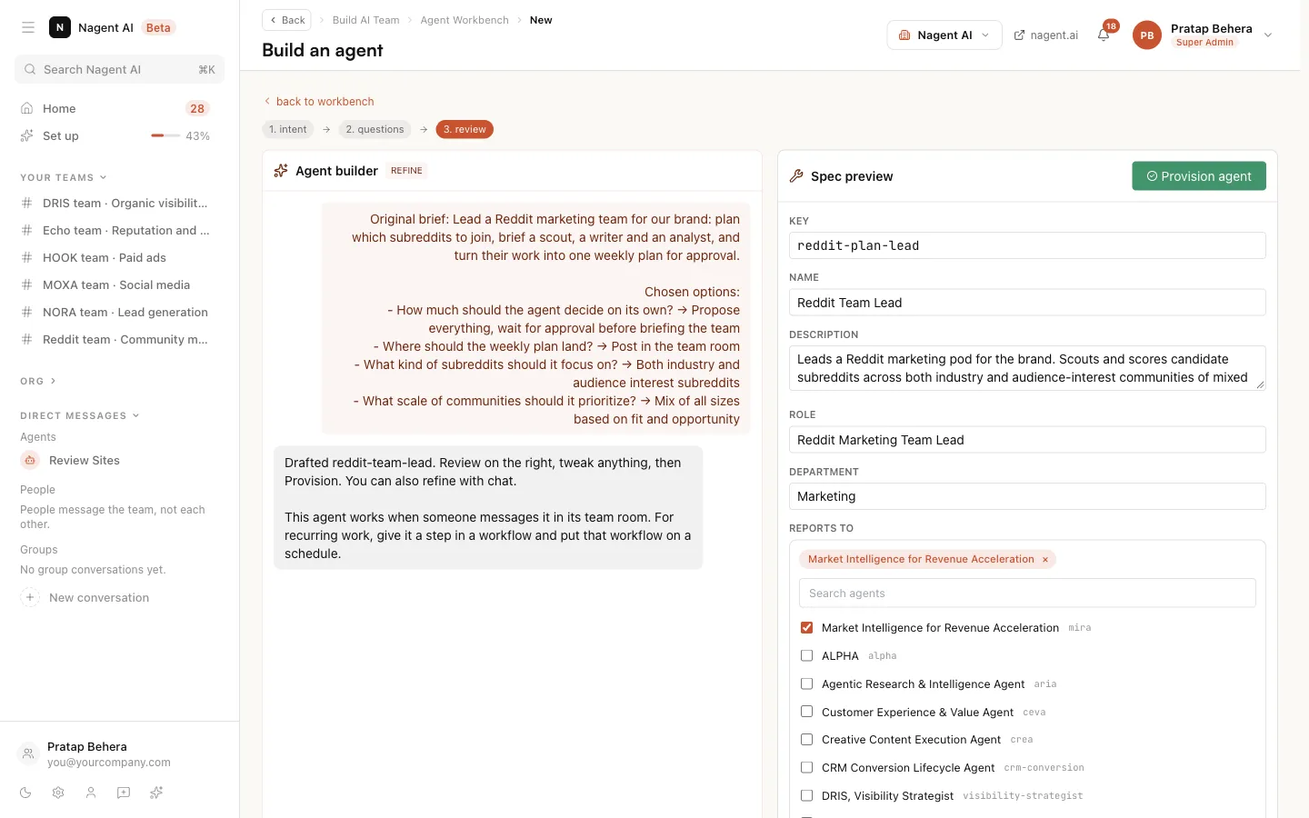The image size is (1309, 818).
Task: Switch theme using moon icon
Action: pyautogui.click(x=25, y=793)
